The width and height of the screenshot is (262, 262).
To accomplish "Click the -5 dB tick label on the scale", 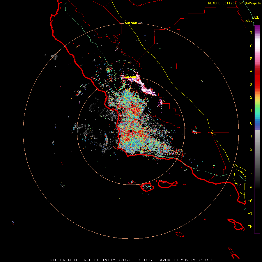I will tap(250, 188).
